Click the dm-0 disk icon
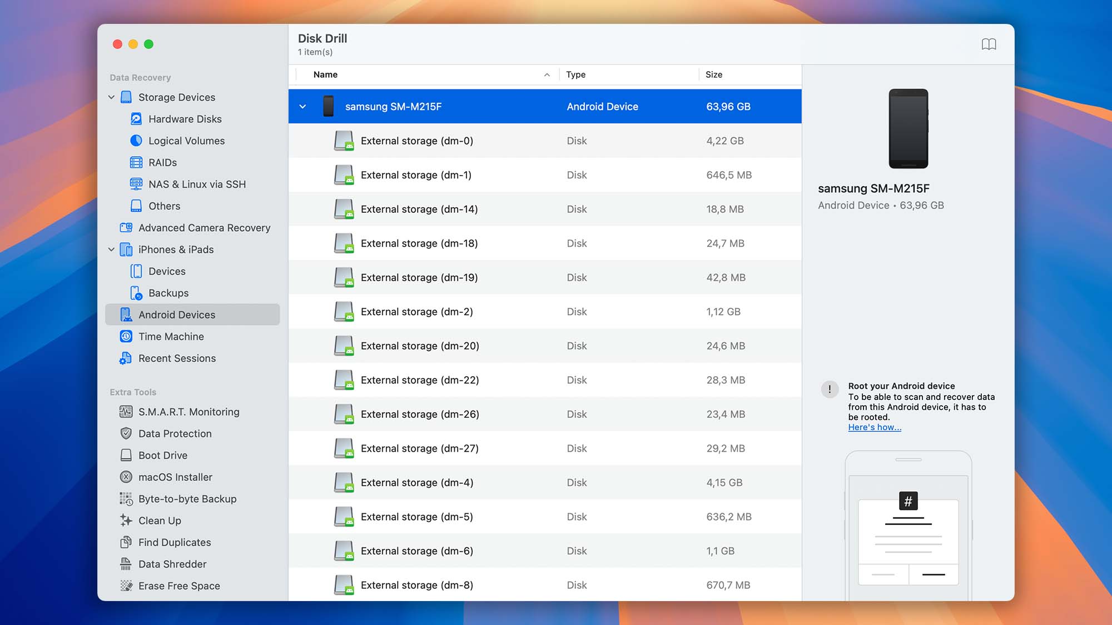Image resolution: width=1112 pixels, height=625 pixels. coord(344,141)
